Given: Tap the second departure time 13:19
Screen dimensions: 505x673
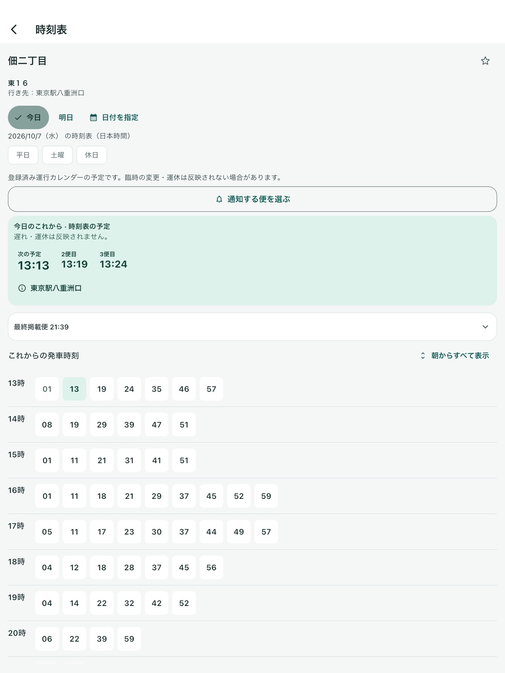Looking at the screenshot, I should [74, 264].
